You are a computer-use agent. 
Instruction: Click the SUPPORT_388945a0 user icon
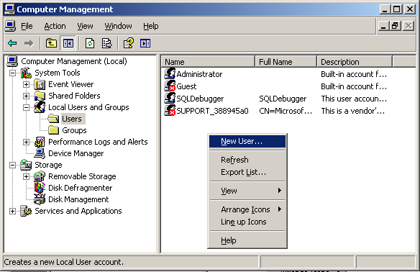pos(170,111)
